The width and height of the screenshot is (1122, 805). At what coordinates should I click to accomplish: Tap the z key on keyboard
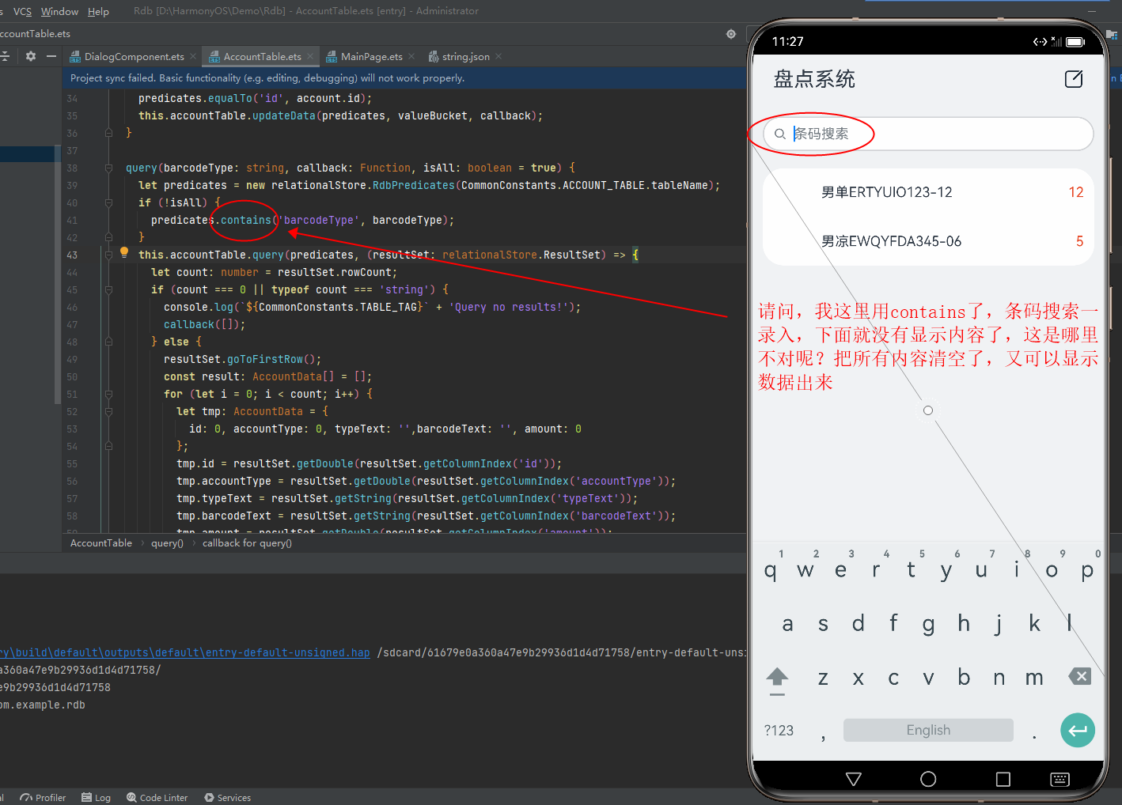point(823,678)
